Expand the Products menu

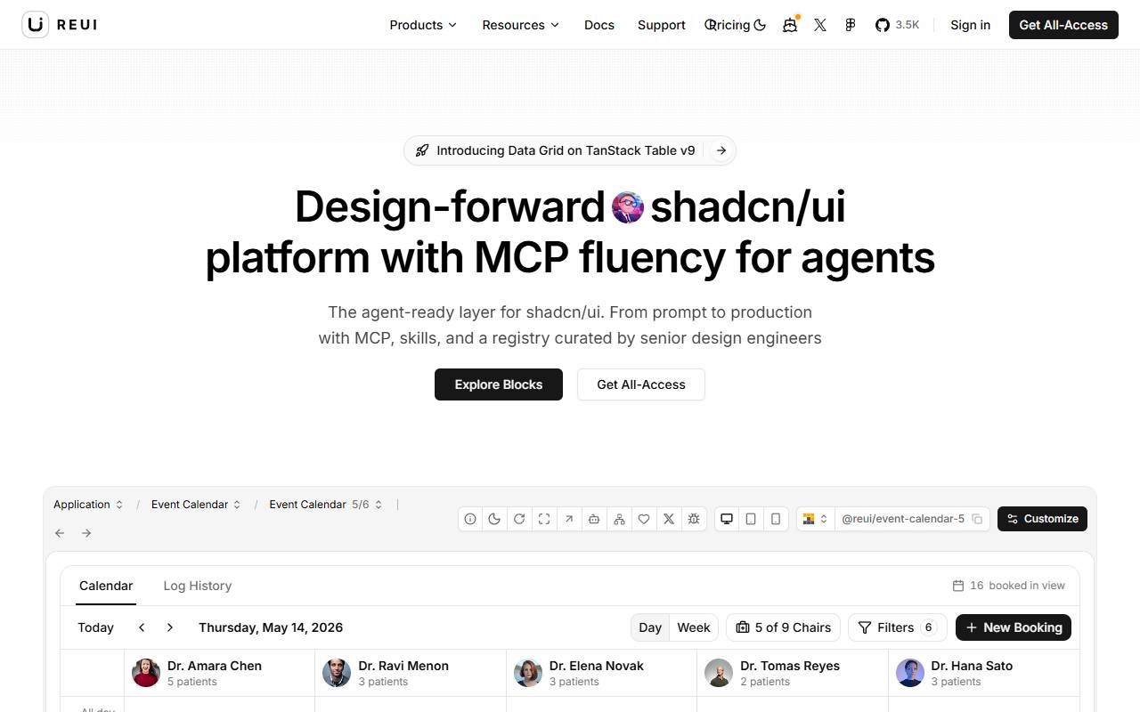tap(423, 25)
